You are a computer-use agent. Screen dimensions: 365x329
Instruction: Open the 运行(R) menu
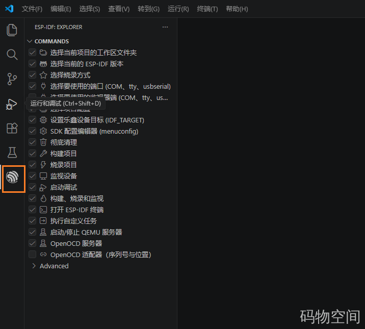point(178,9)
